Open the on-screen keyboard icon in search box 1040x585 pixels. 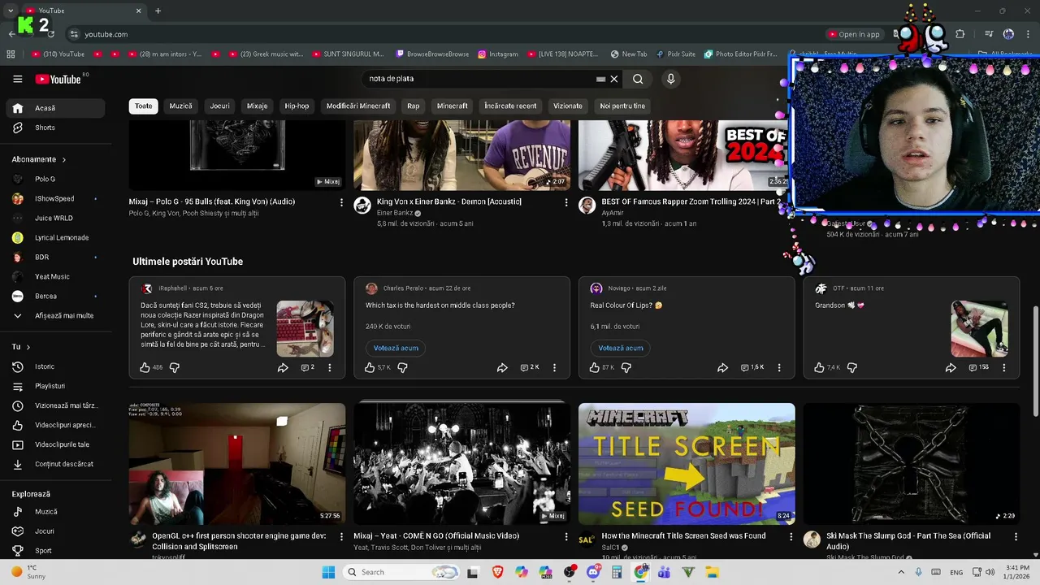click(600, 79)
